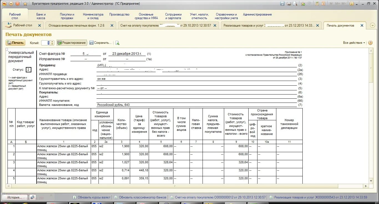Add to favorites with green arrow star icon
Image resolution: width=379 pixels, height=204 pixels.
[x=303, y=4]
